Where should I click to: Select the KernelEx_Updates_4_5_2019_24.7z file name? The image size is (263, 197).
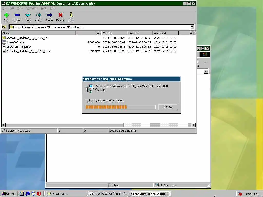pos(29,51)
